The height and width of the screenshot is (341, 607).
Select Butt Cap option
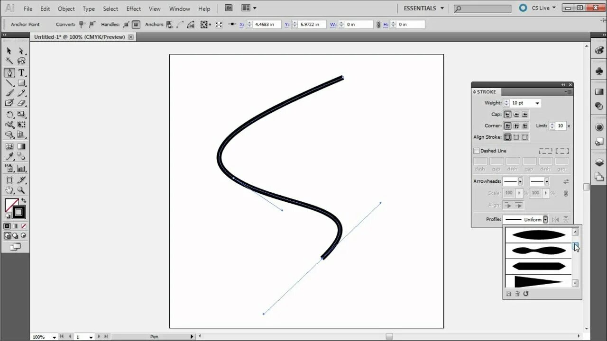point(507,114)
